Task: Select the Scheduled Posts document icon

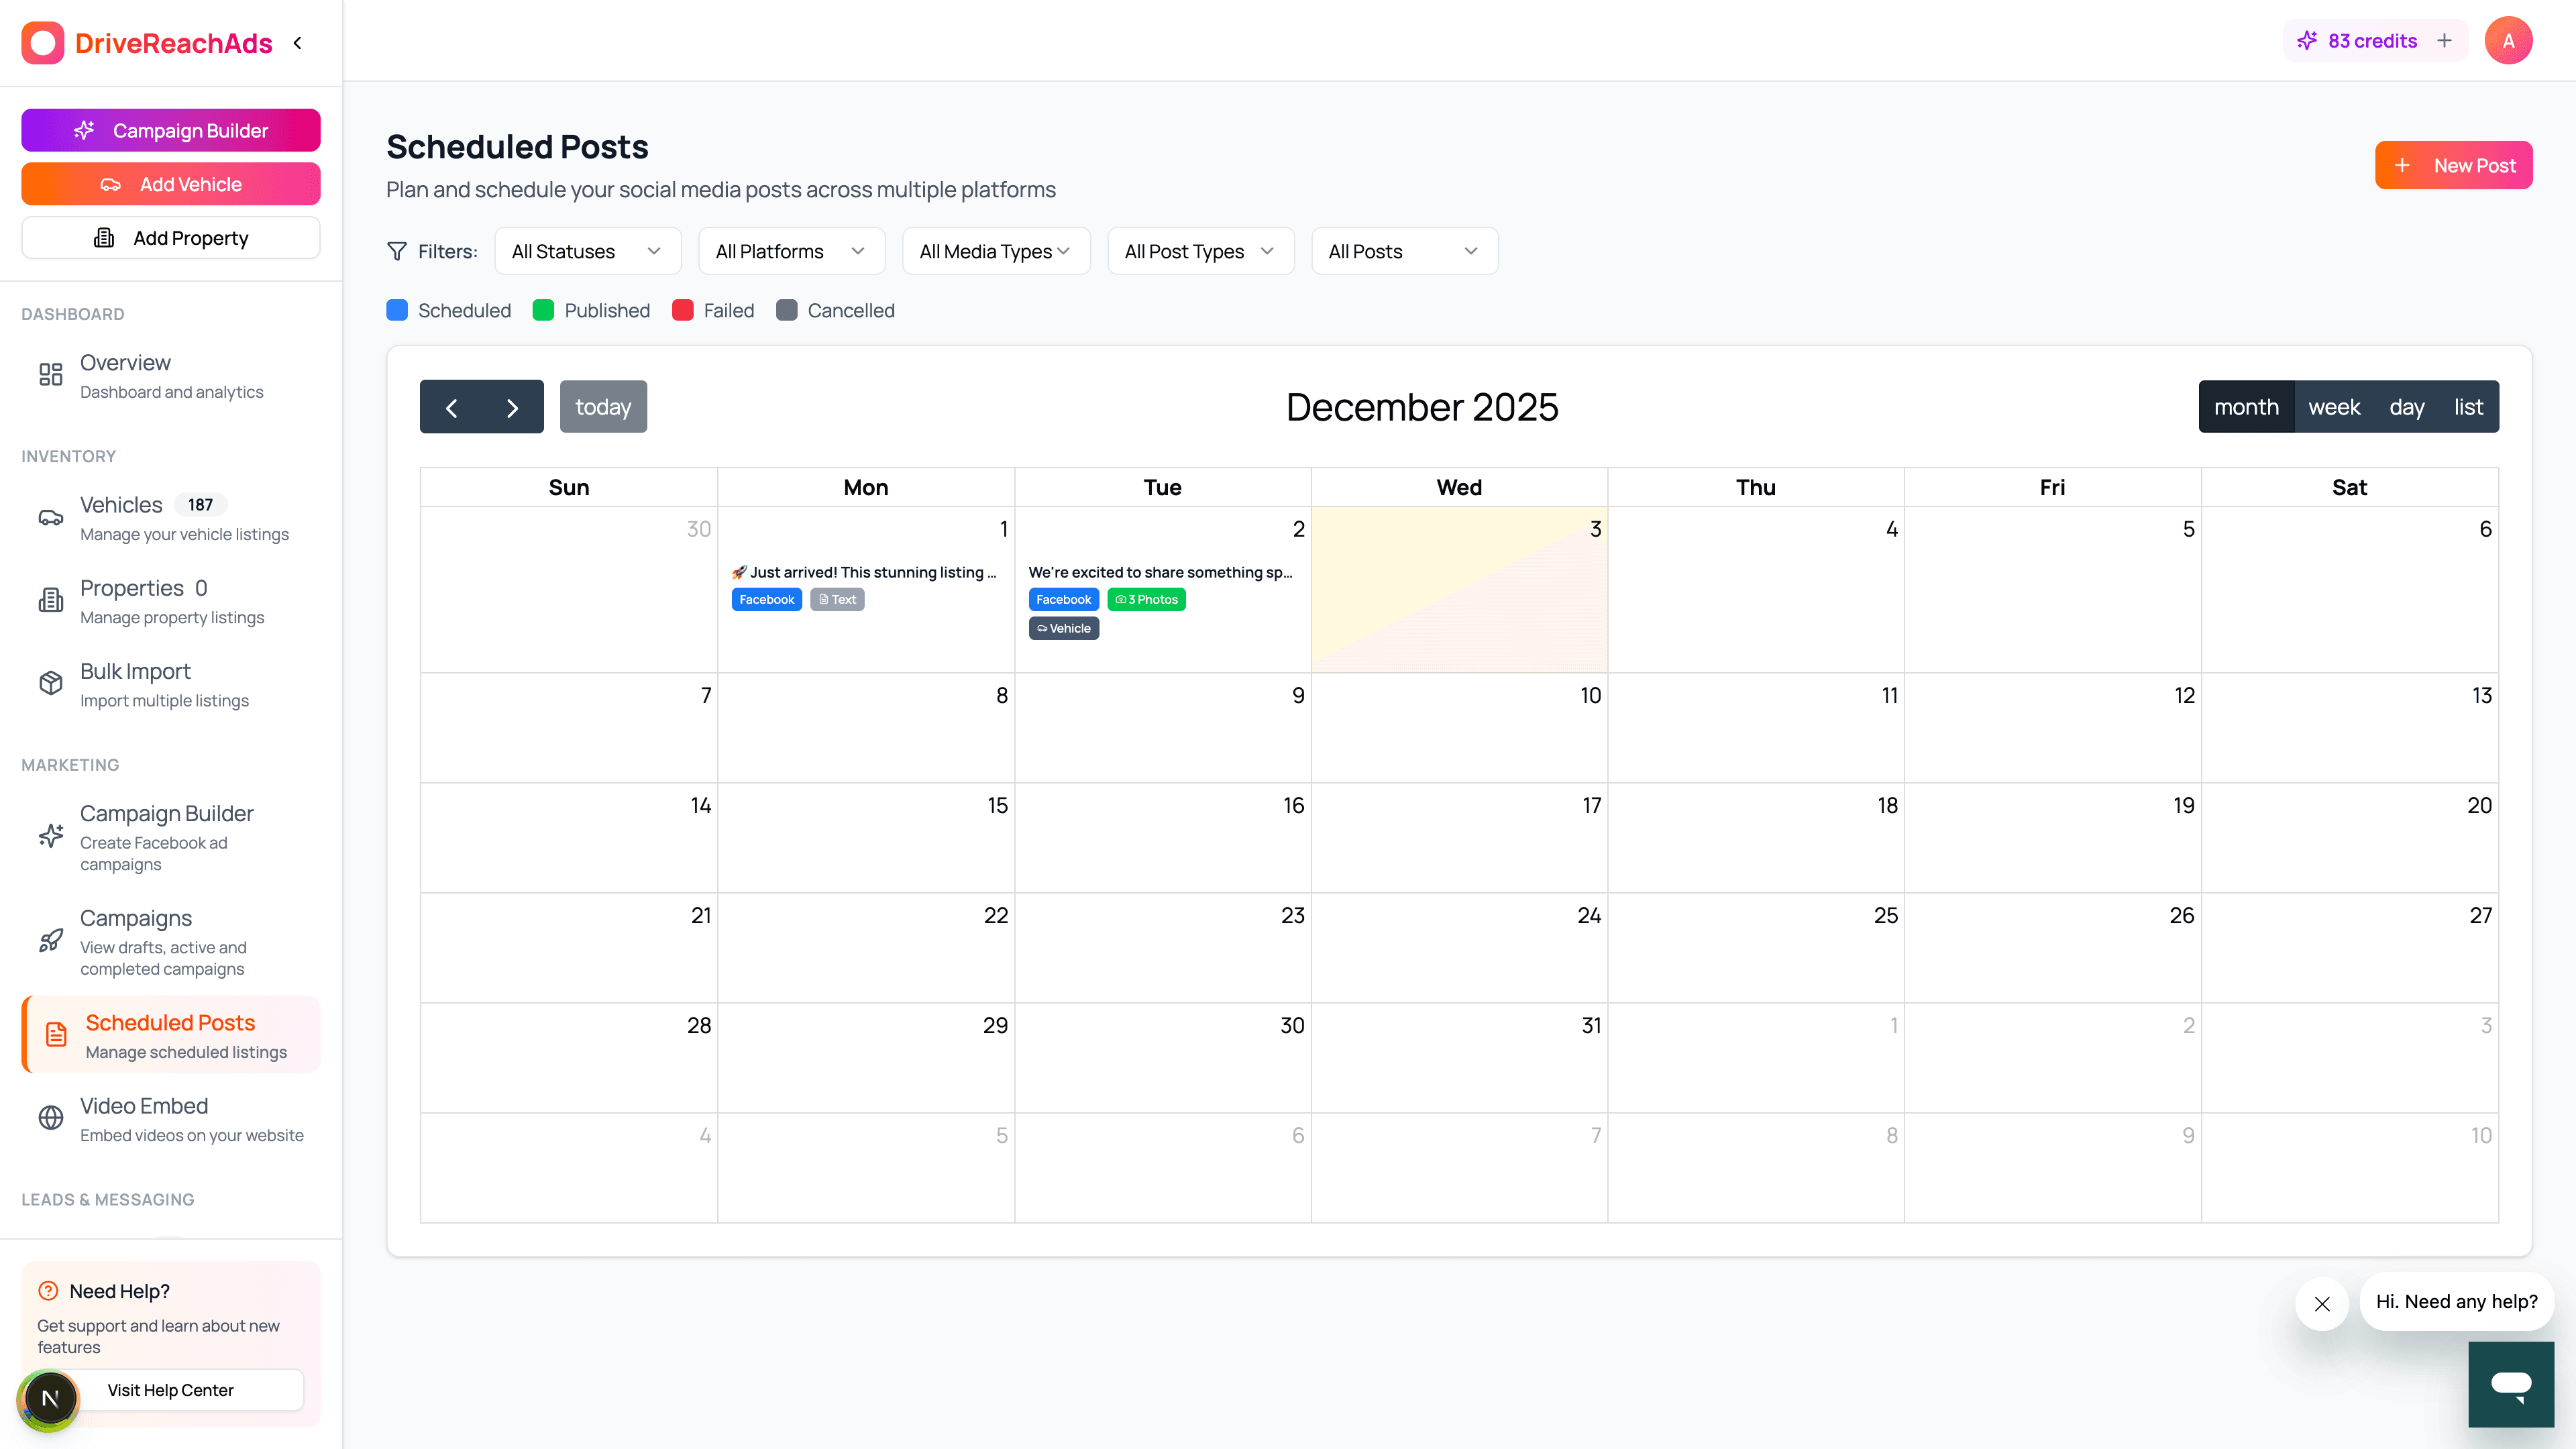Action: click(x=55, y=1034)
